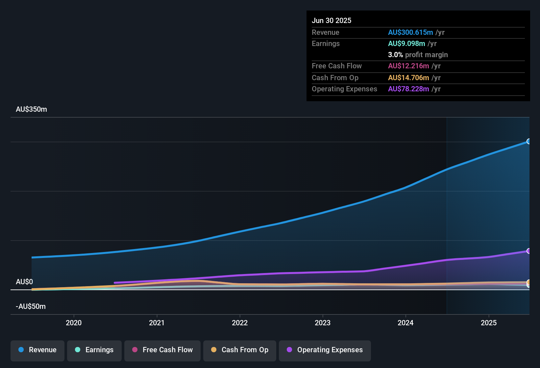Click the Revenue label in tooltip
This screenshot has height=368, width=540.
click(326, 32)
